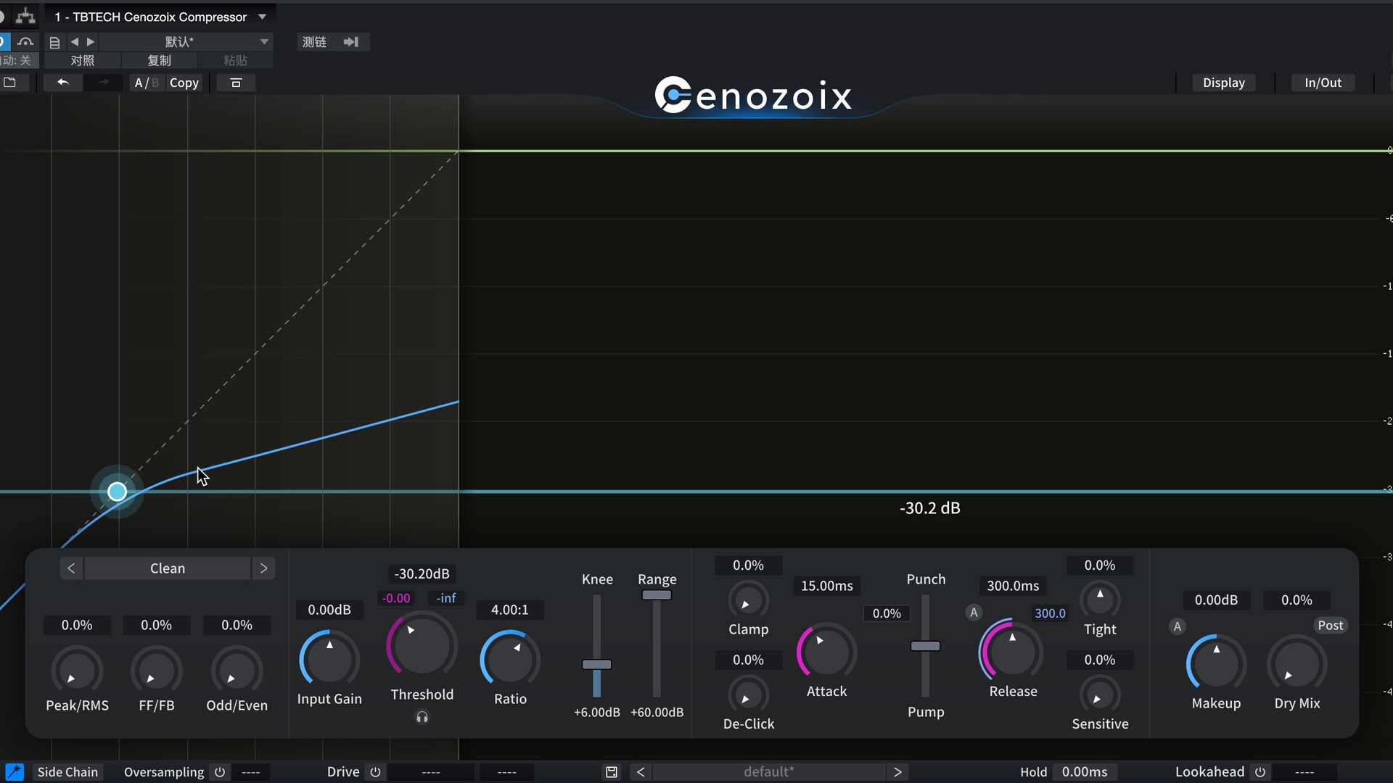Click the side-chain arrow icon beside 测链
The image size is (1393, 783).
coord(351,42)
